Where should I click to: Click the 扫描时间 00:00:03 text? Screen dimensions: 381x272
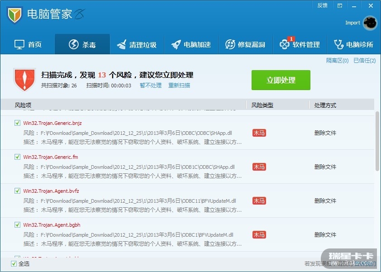[x=109, y=86]
